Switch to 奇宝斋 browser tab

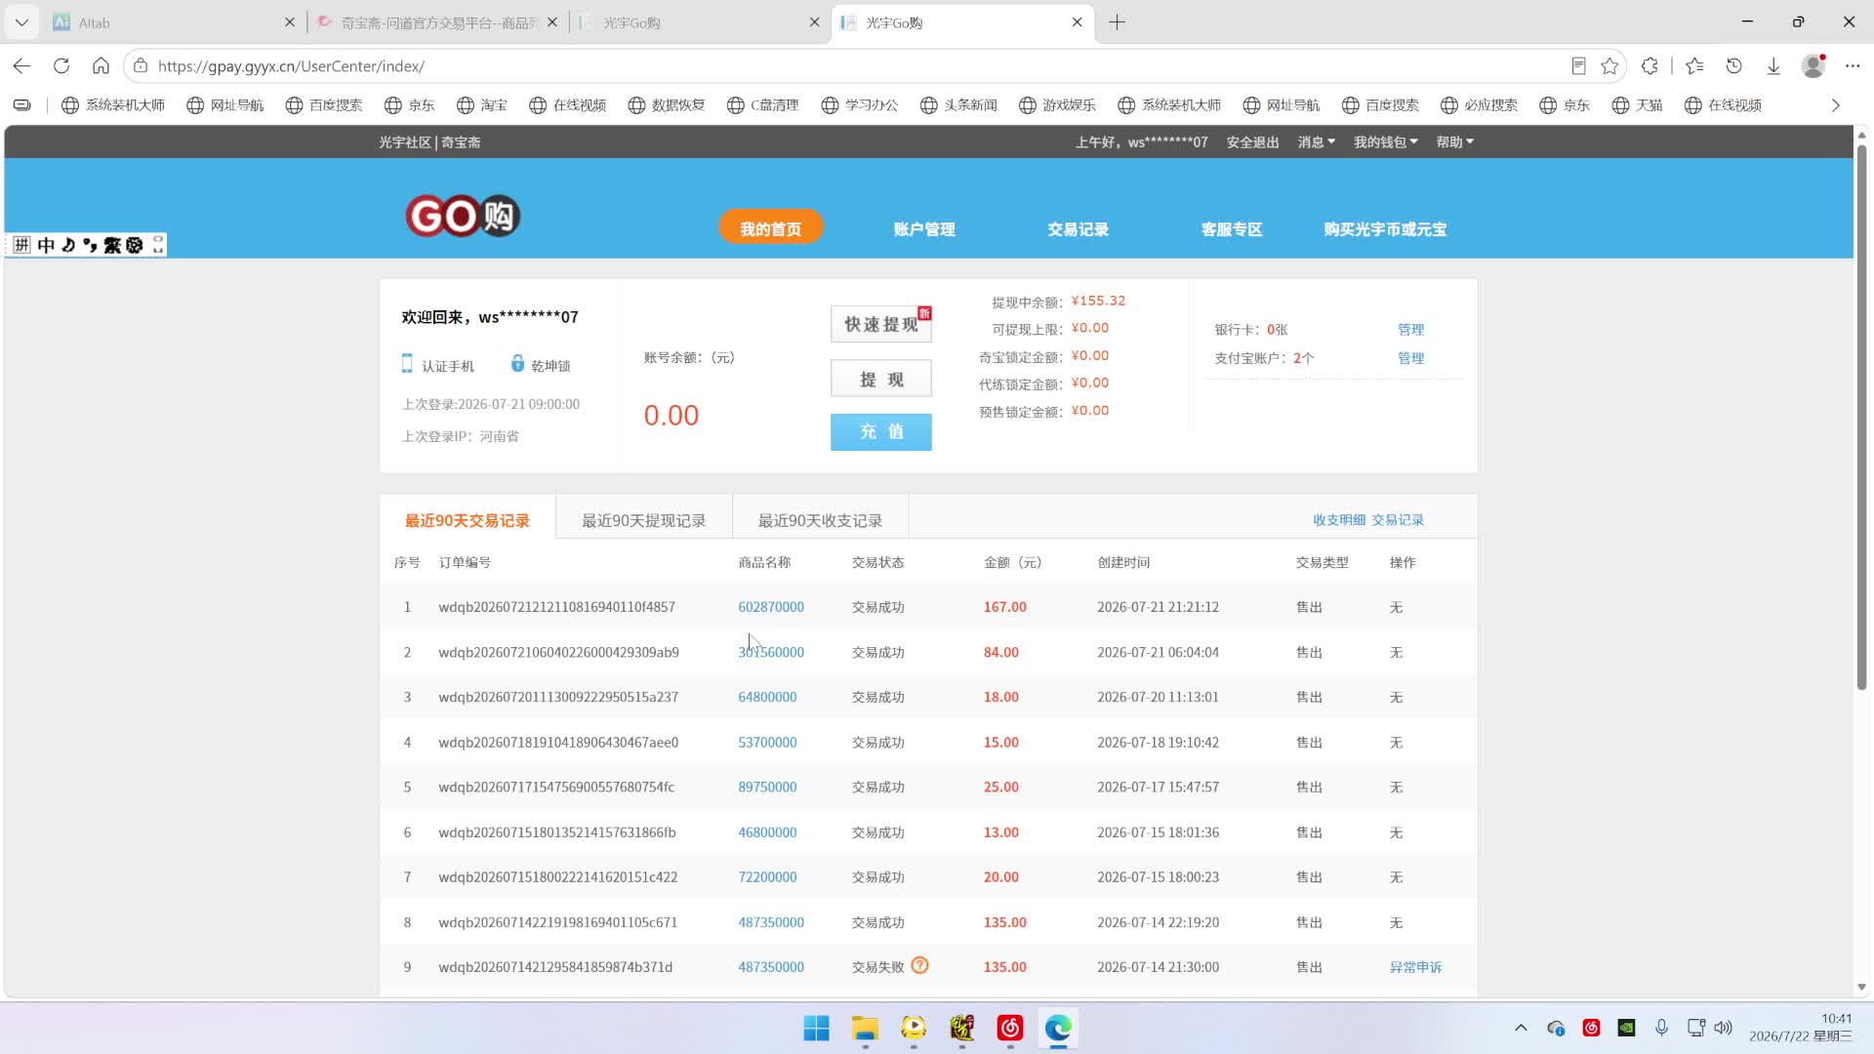tap(437, 21)
